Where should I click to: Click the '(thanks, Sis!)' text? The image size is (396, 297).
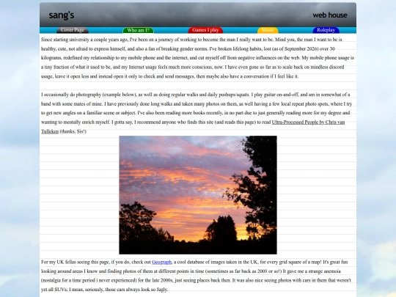[x=73, y=131]
